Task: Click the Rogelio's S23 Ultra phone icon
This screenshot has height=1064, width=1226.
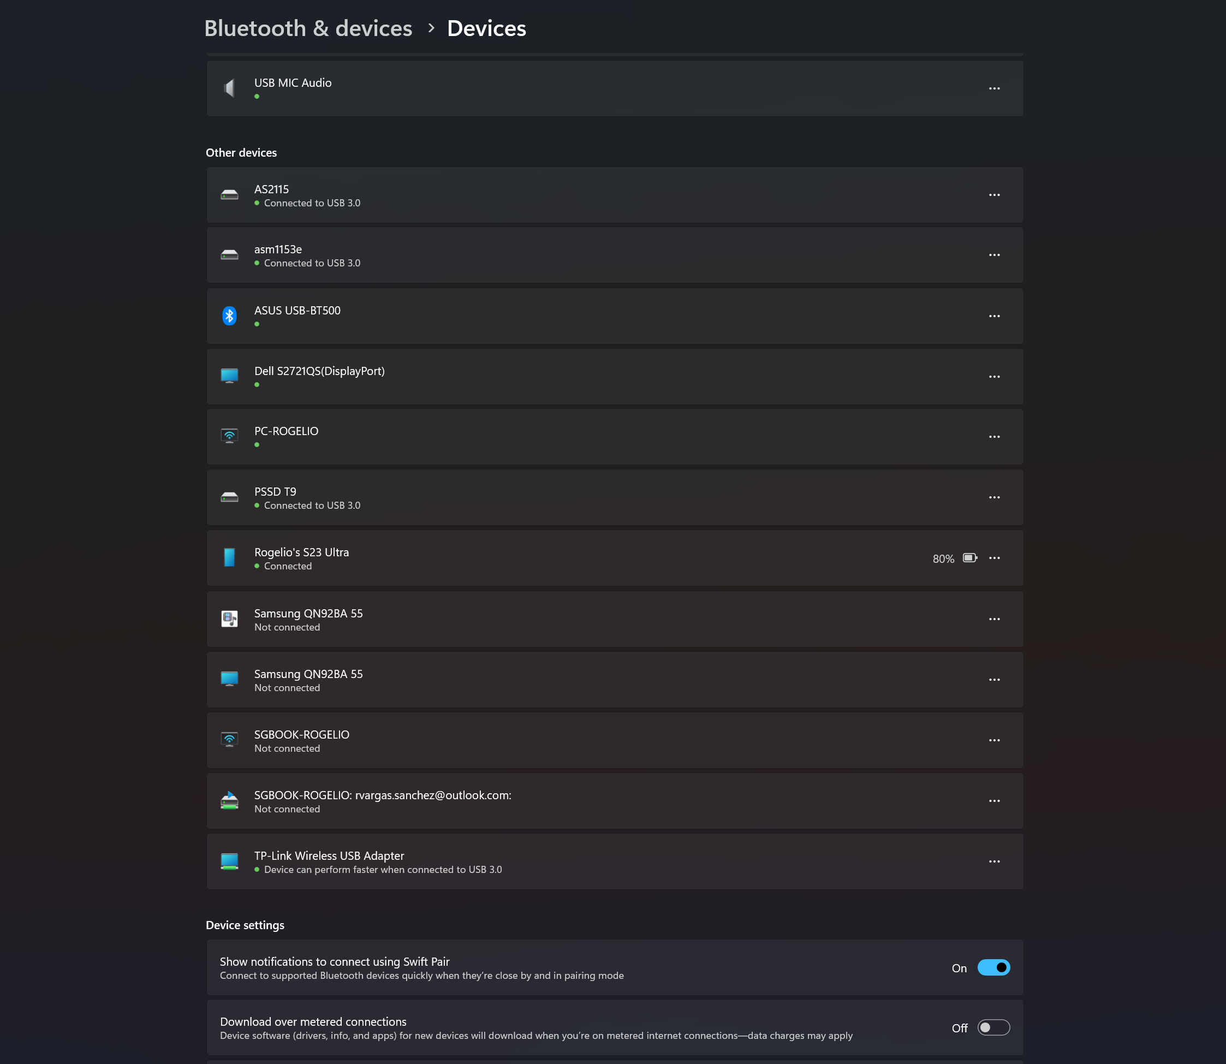Action: click(229, 557)
